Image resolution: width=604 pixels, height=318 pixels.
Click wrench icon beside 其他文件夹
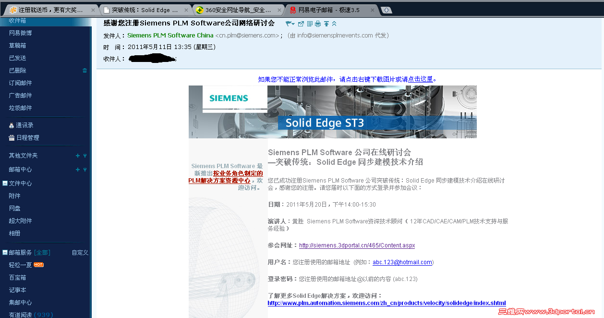point(85,156)
